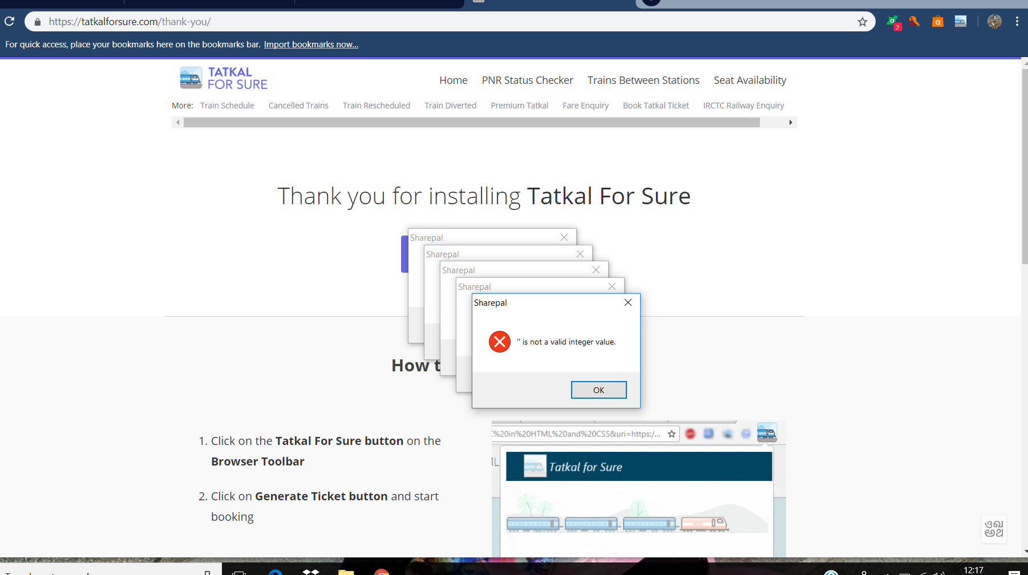The height and width of the screenshot is (575, 1028).
Task: Open the Cancelled Trains link
Action: point(298,106)
